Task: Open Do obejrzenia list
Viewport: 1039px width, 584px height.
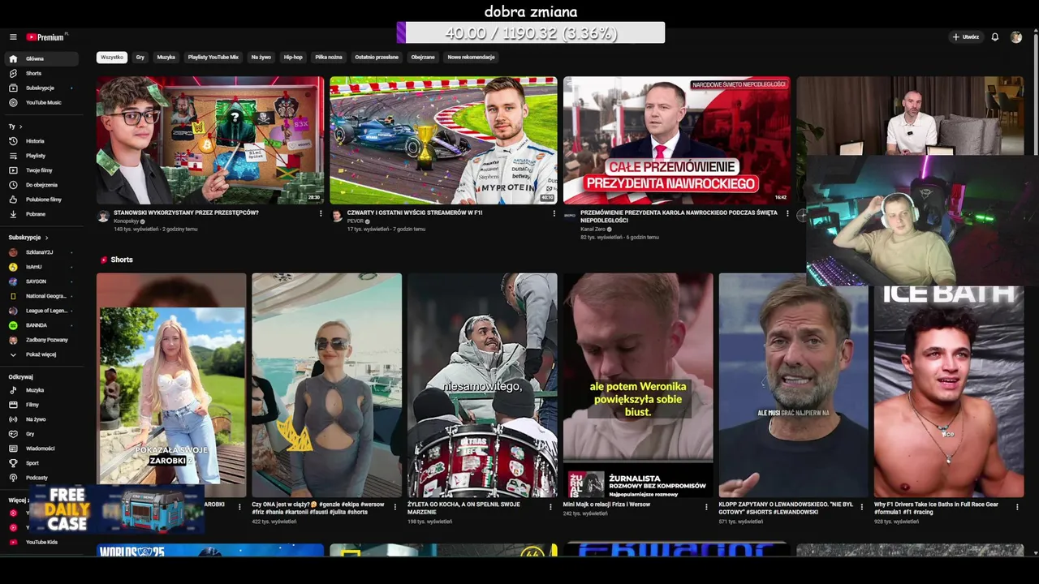Action: coord(41,185)
